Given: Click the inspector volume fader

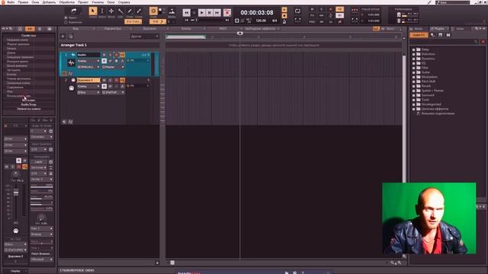Looking at the screenshot, I should tap(15, 193).
